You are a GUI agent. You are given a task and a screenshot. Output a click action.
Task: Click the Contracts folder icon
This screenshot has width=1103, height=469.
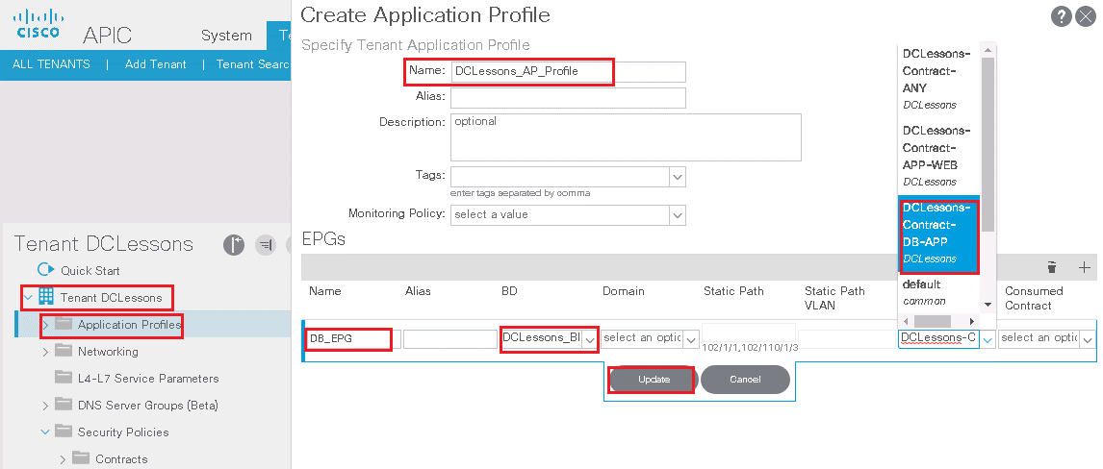pos(82,458)
